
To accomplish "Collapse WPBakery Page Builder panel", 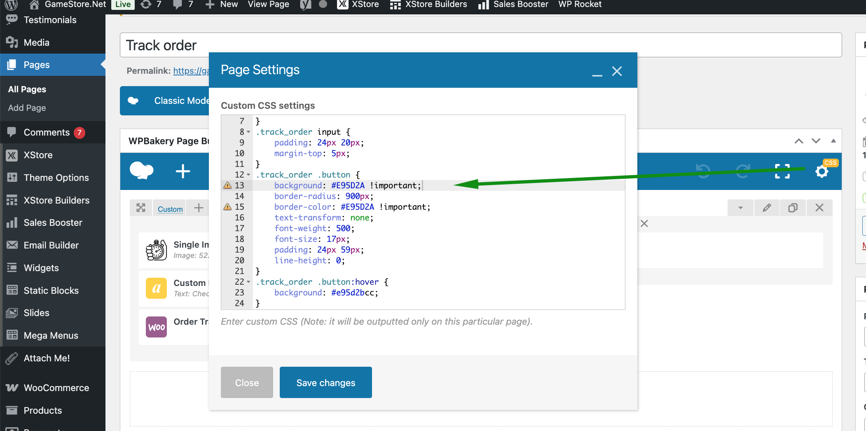I will 833,141.
